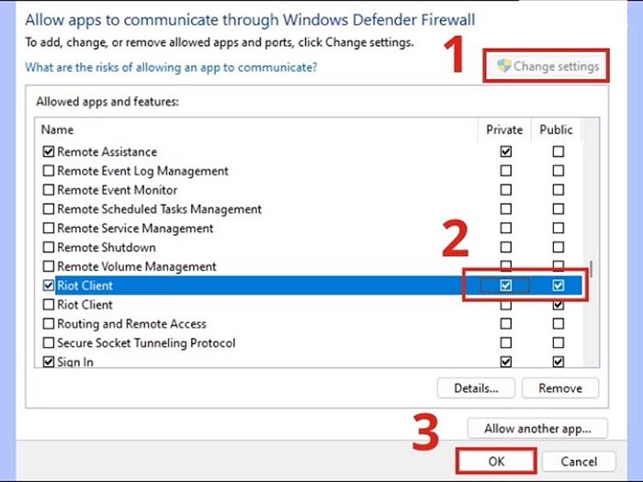
Task: Open Details for the selected app
Action: (476, 388)
